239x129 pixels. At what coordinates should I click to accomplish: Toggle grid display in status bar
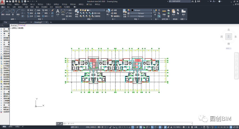click(102, 127)
